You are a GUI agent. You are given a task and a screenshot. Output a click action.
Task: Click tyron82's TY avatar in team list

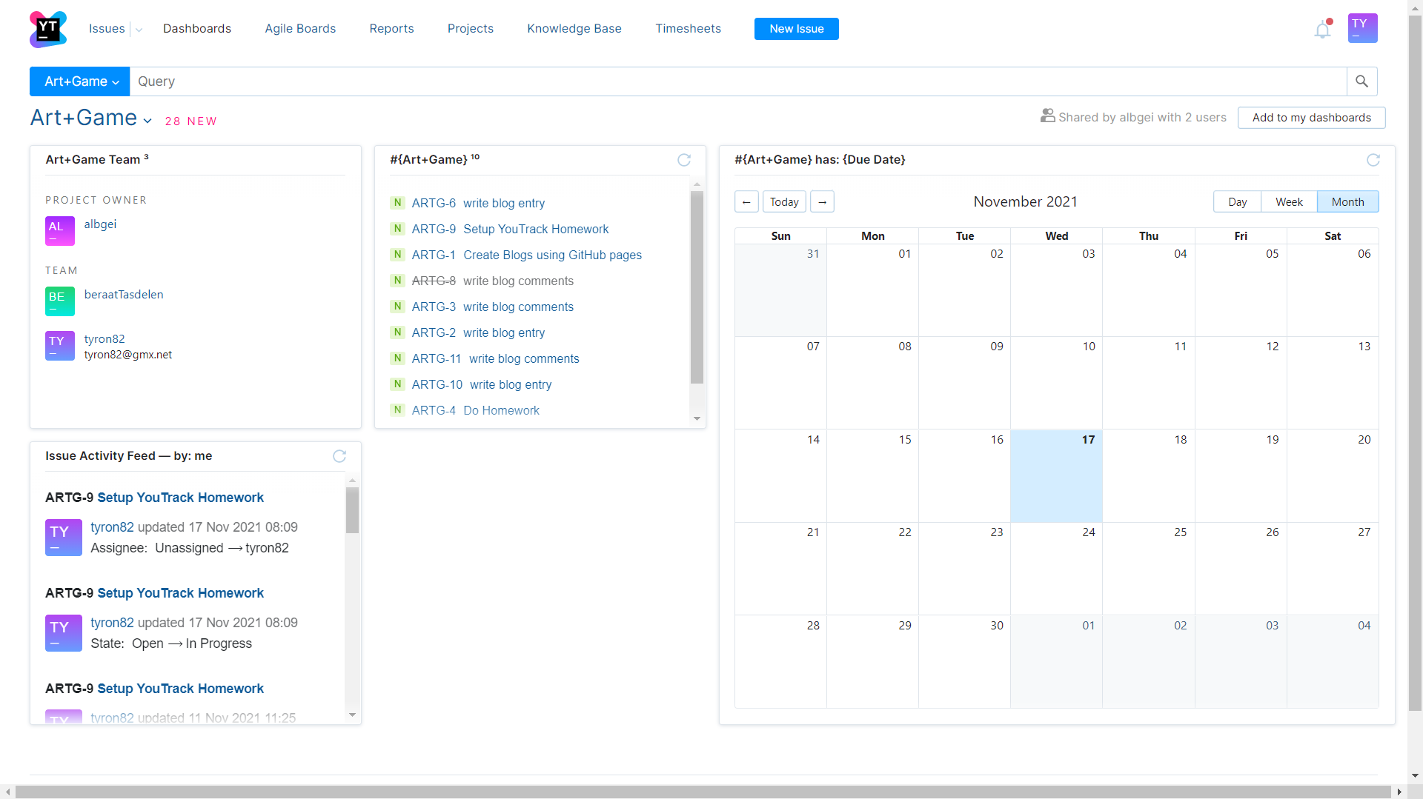click(60, 346)
